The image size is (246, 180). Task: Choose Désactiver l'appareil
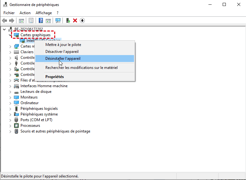click(85, 52)
